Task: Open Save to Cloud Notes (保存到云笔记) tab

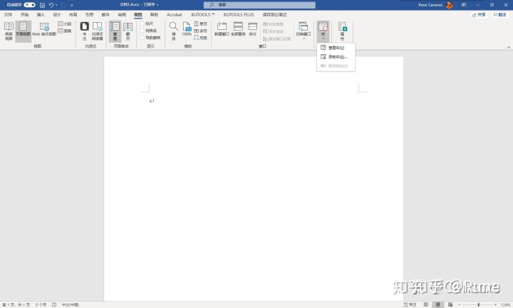Action: [274, 15]
